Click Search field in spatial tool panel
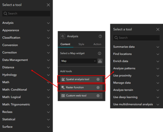Viewport: 163px width, 132px height. tap(137, 38)
